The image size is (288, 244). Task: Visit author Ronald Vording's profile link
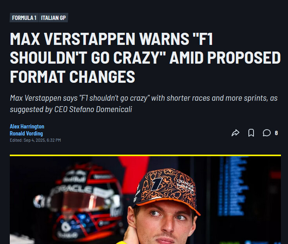(26, 134)
